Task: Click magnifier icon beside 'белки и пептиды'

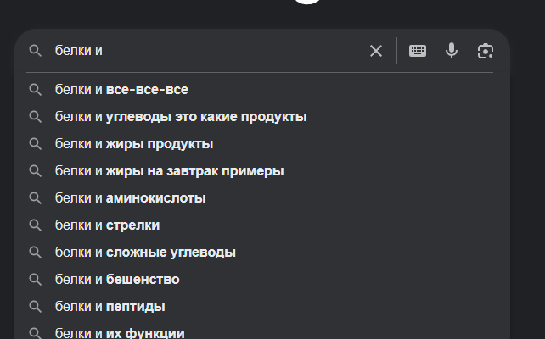Action: 36,306
